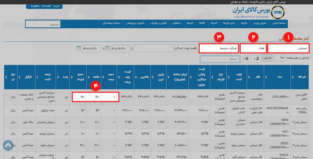Select the AIOC-BOSN150B-00 symbol cell
Viewport: 313px width, 159px height.
click(x=277, y=110)
